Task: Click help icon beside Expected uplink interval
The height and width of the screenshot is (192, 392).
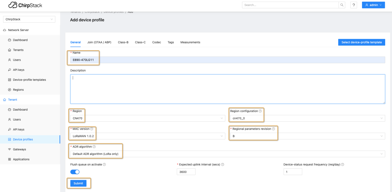Action: pyautogui.click(x=222, y=165)
